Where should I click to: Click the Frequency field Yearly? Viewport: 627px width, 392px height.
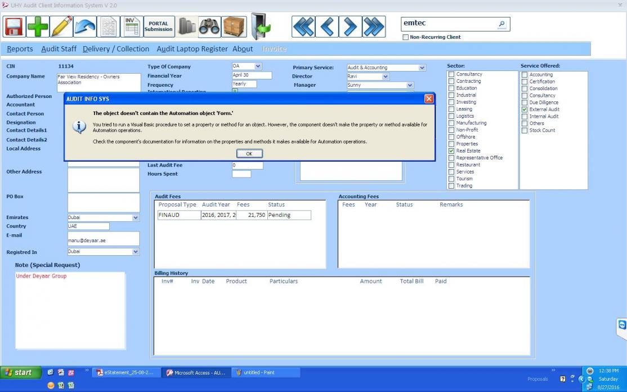pos(244,84)
